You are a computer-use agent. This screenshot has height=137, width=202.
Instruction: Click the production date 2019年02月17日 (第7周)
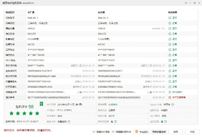pos(70,104)
